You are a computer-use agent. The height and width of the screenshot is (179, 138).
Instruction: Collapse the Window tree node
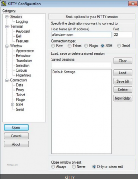coord(7,46)
